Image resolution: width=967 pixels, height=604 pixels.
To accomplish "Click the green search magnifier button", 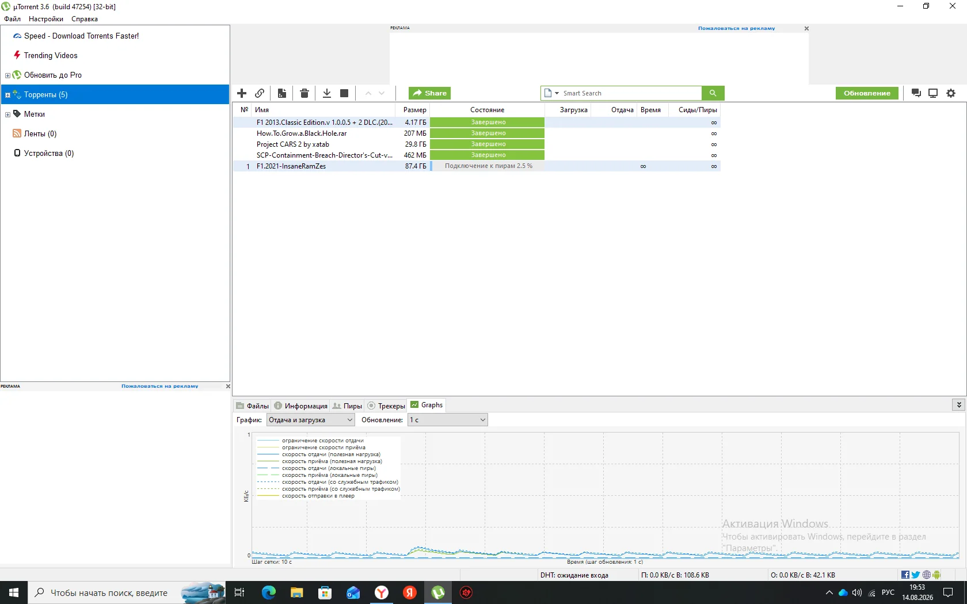I will coord(713,93).
